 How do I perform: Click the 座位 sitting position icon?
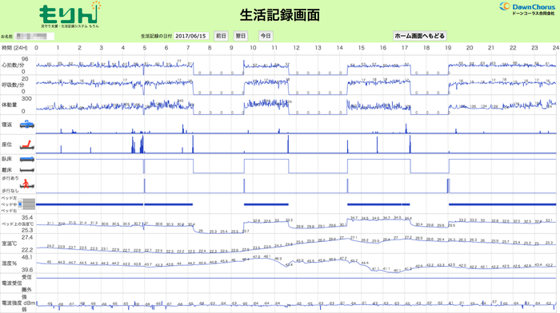26,145
